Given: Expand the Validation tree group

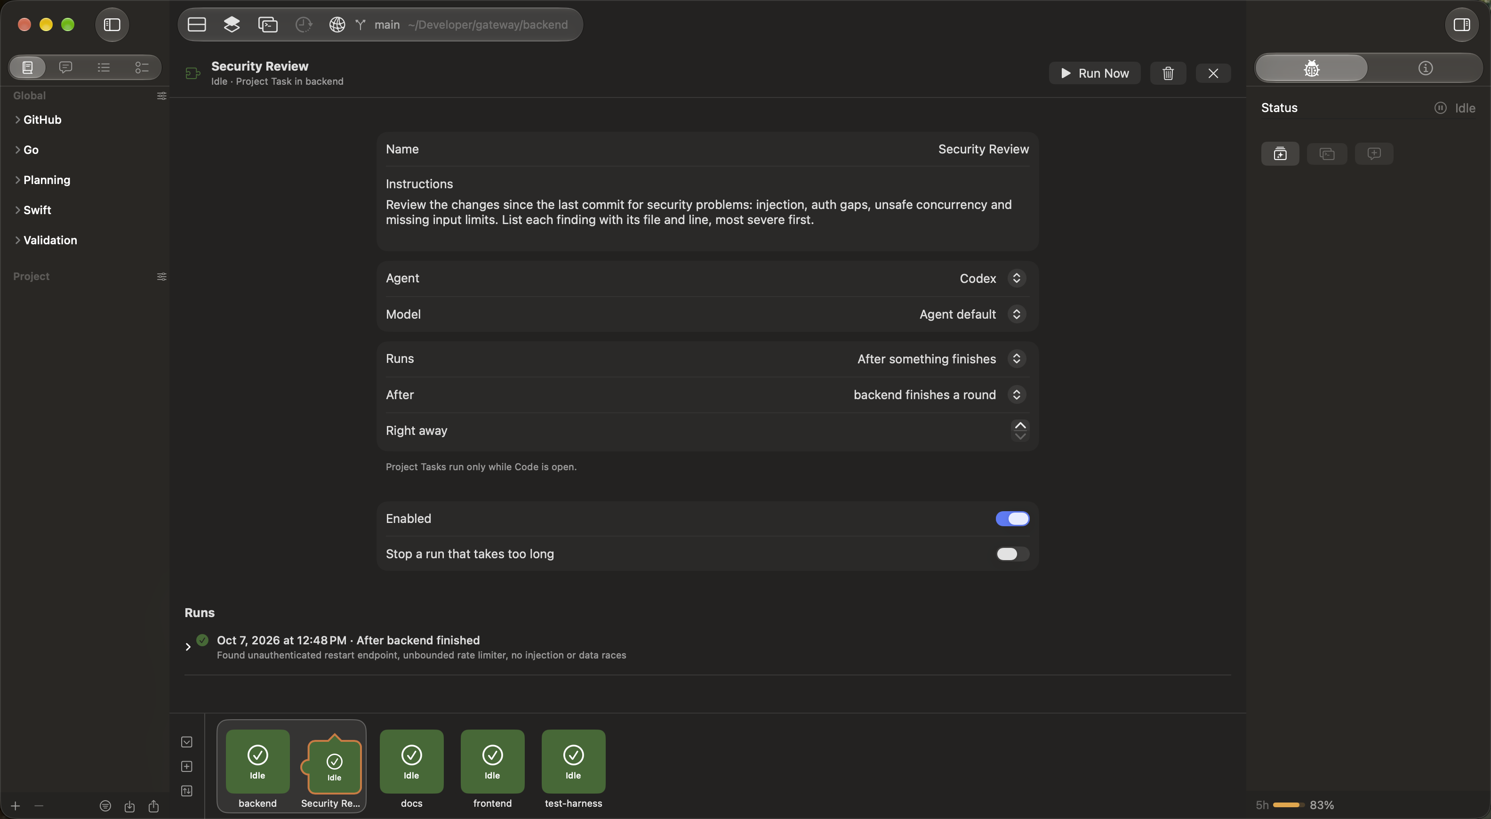Looking at the screenshot, I should point(17,240).
